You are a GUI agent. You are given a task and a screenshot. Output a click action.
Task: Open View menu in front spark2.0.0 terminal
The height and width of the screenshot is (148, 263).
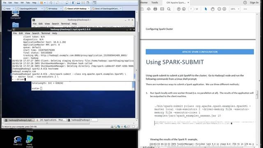pos(28,33)
